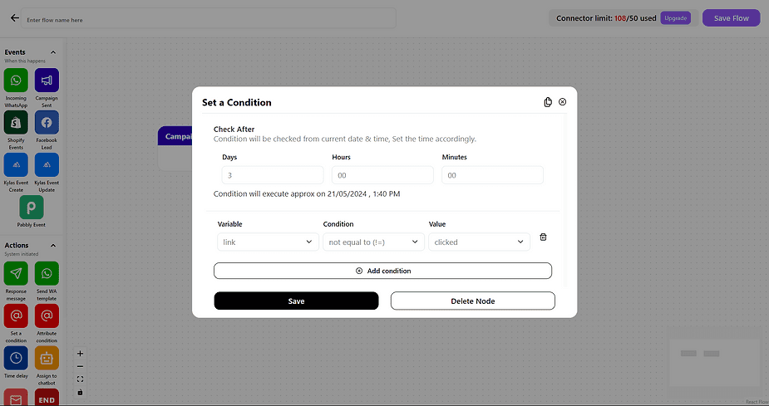The image size is (769, 406).
Task: Click the Upgrade button
Action: (676, 18)
